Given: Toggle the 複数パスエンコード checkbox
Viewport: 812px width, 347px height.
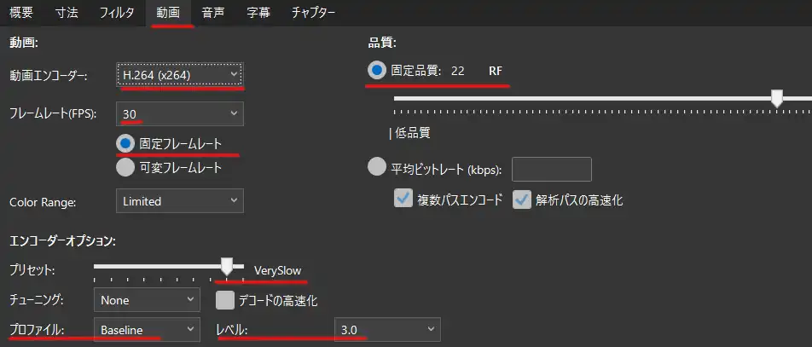Looking at the screenshot, I should click(x=403, y=200).
